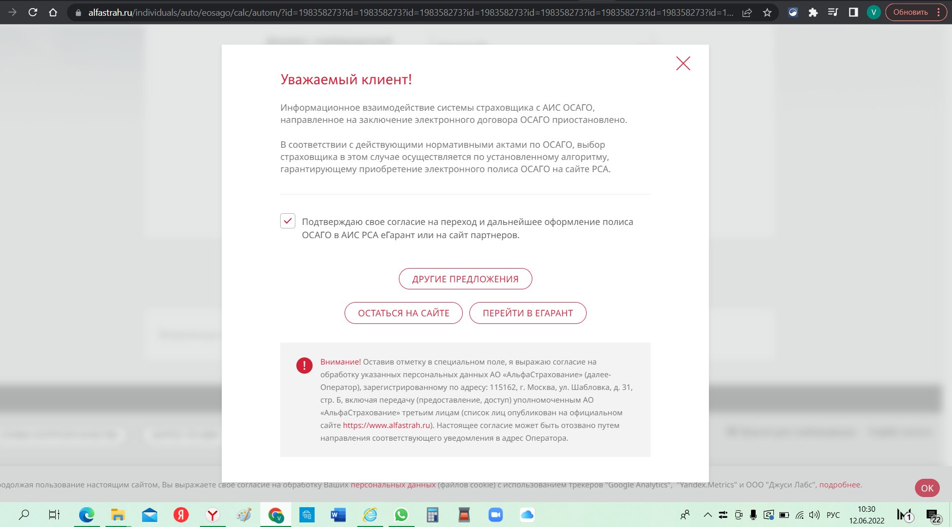Toggle the browser side panel icon
952x527 pixels.
point(853,12)
